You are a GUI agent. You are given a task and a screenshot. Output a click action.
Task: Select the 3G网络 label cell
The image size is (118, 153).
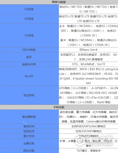29,35
